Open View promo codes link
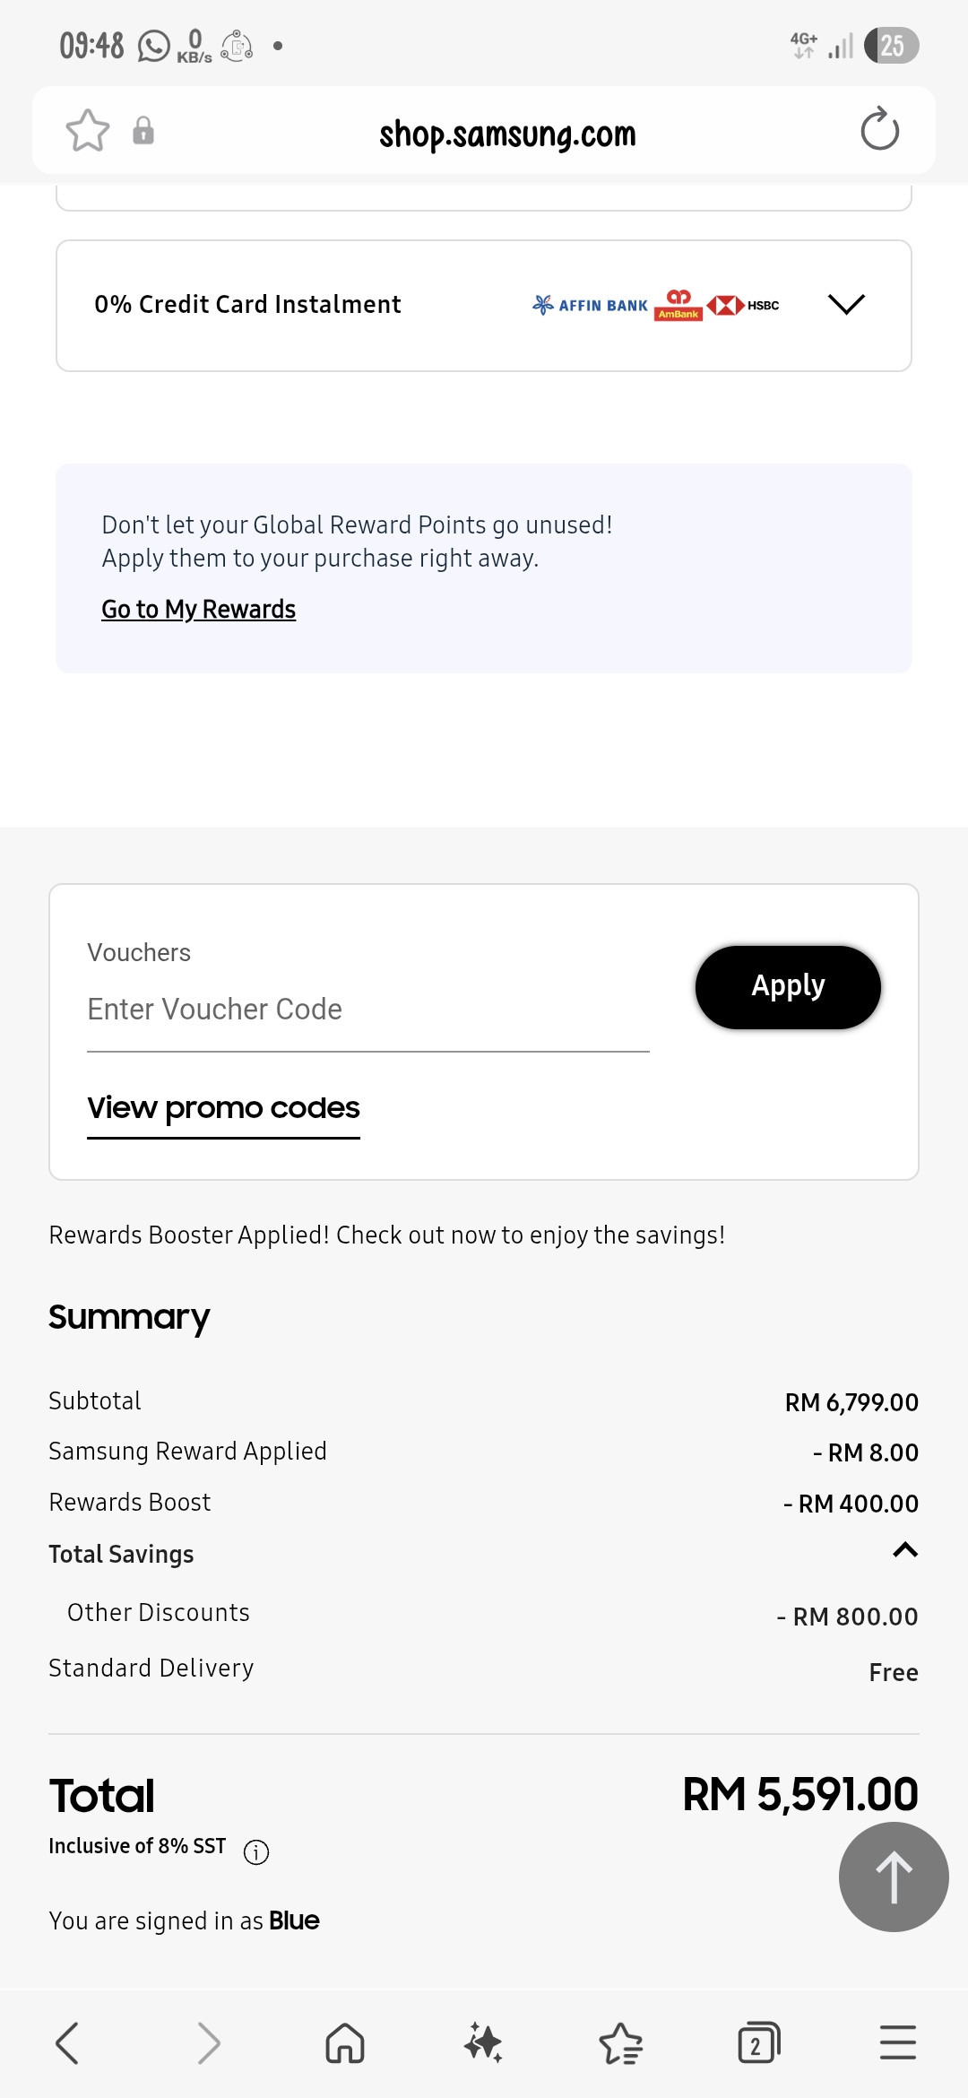Image resolution: width=968 pixels, height=2098 pixels. (223, 1109)
